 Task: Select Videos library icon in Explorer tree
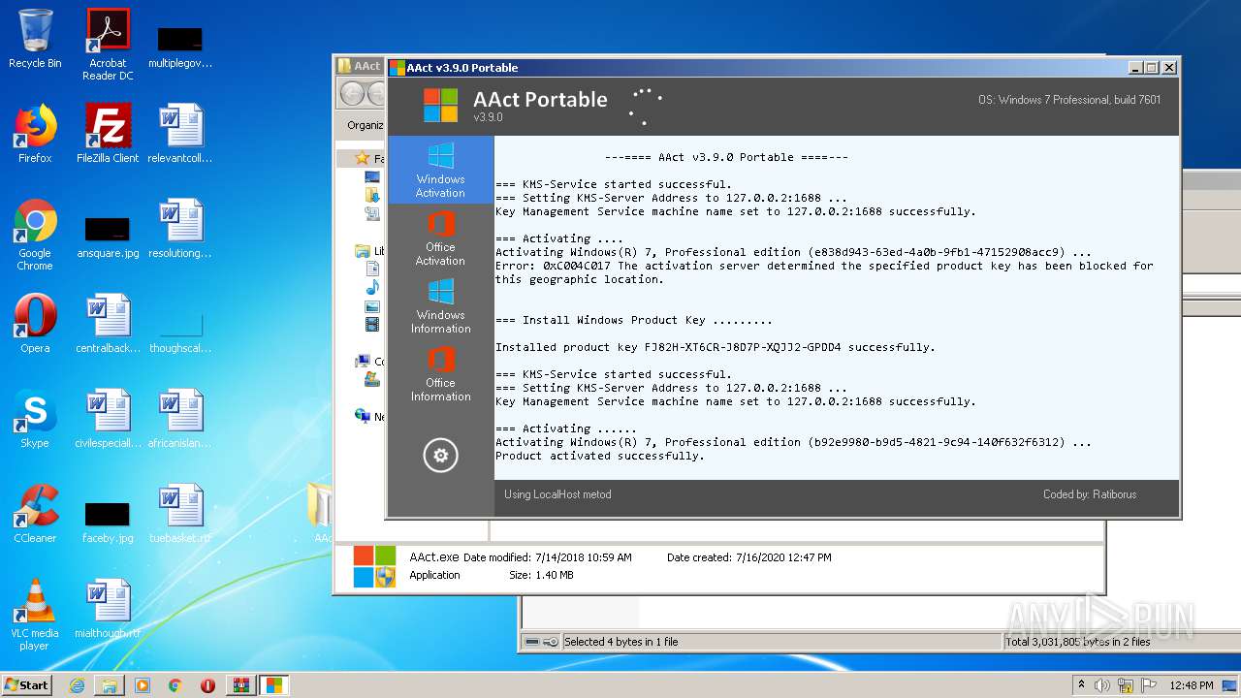pos(372,325)
